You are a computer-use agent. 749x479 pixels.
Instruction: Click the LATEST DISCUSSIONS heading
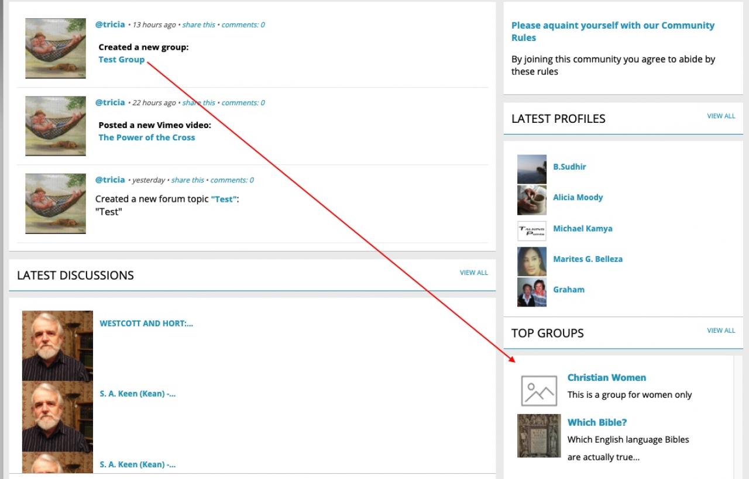(75, 275)
